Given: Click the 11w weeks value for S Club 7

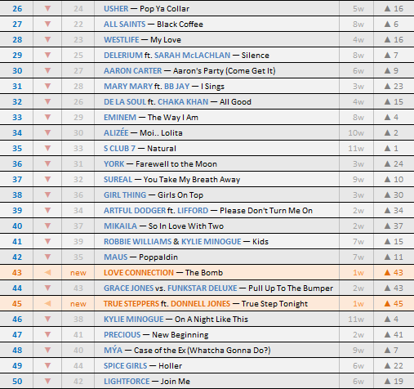Looking at the screenshot, I should (x=356, y=149).
